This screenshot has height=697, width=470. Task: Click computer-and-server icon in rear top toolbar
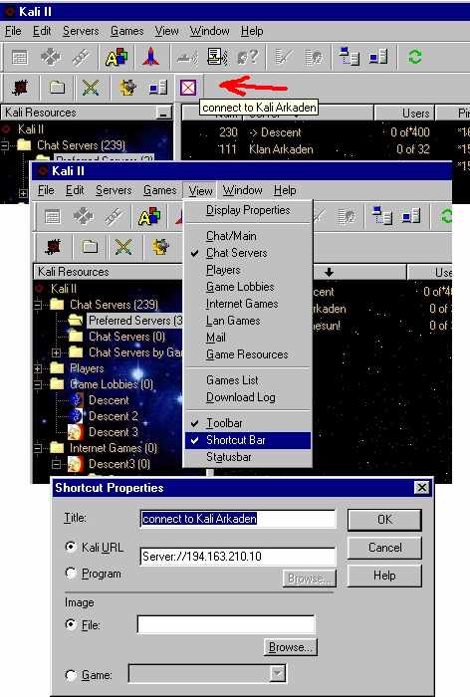pyautogui.click(x=378, y=57)
